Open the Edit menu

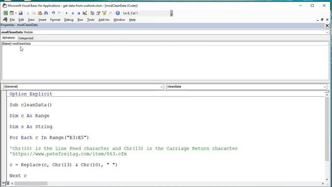pyautogui.click(x=21, y=20)
